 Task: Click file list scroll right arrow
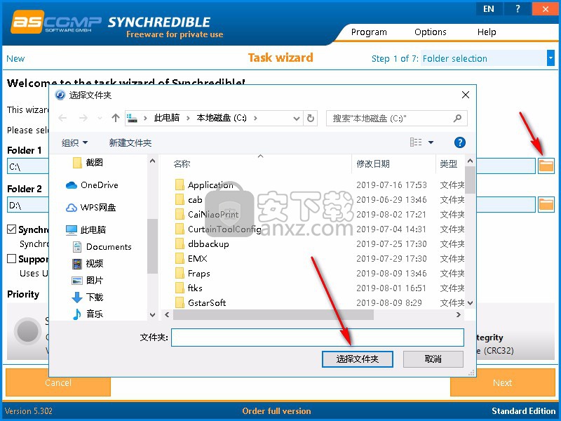click(459, 314)
